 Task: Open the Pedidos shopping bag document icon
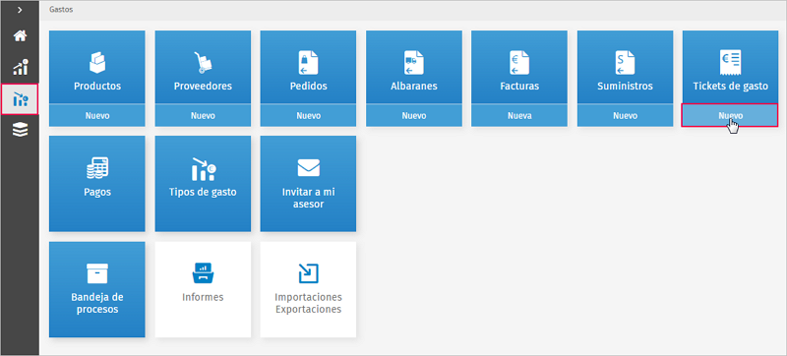click(x=308, y=62)
